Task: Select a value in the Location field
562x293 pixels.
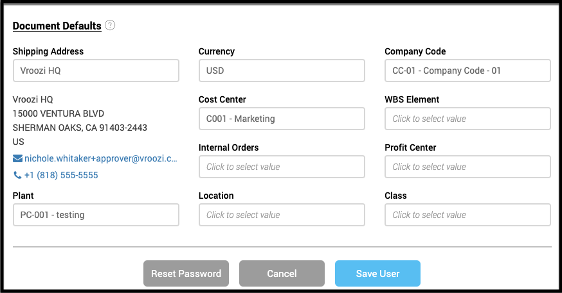Action: coord(282,215)
